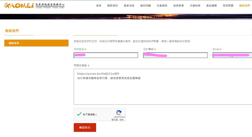The image size is (252, 137).
Task: Select the 聯絡表單 sidebar tab
Action: pyautogui.click(x=36, y=43)
